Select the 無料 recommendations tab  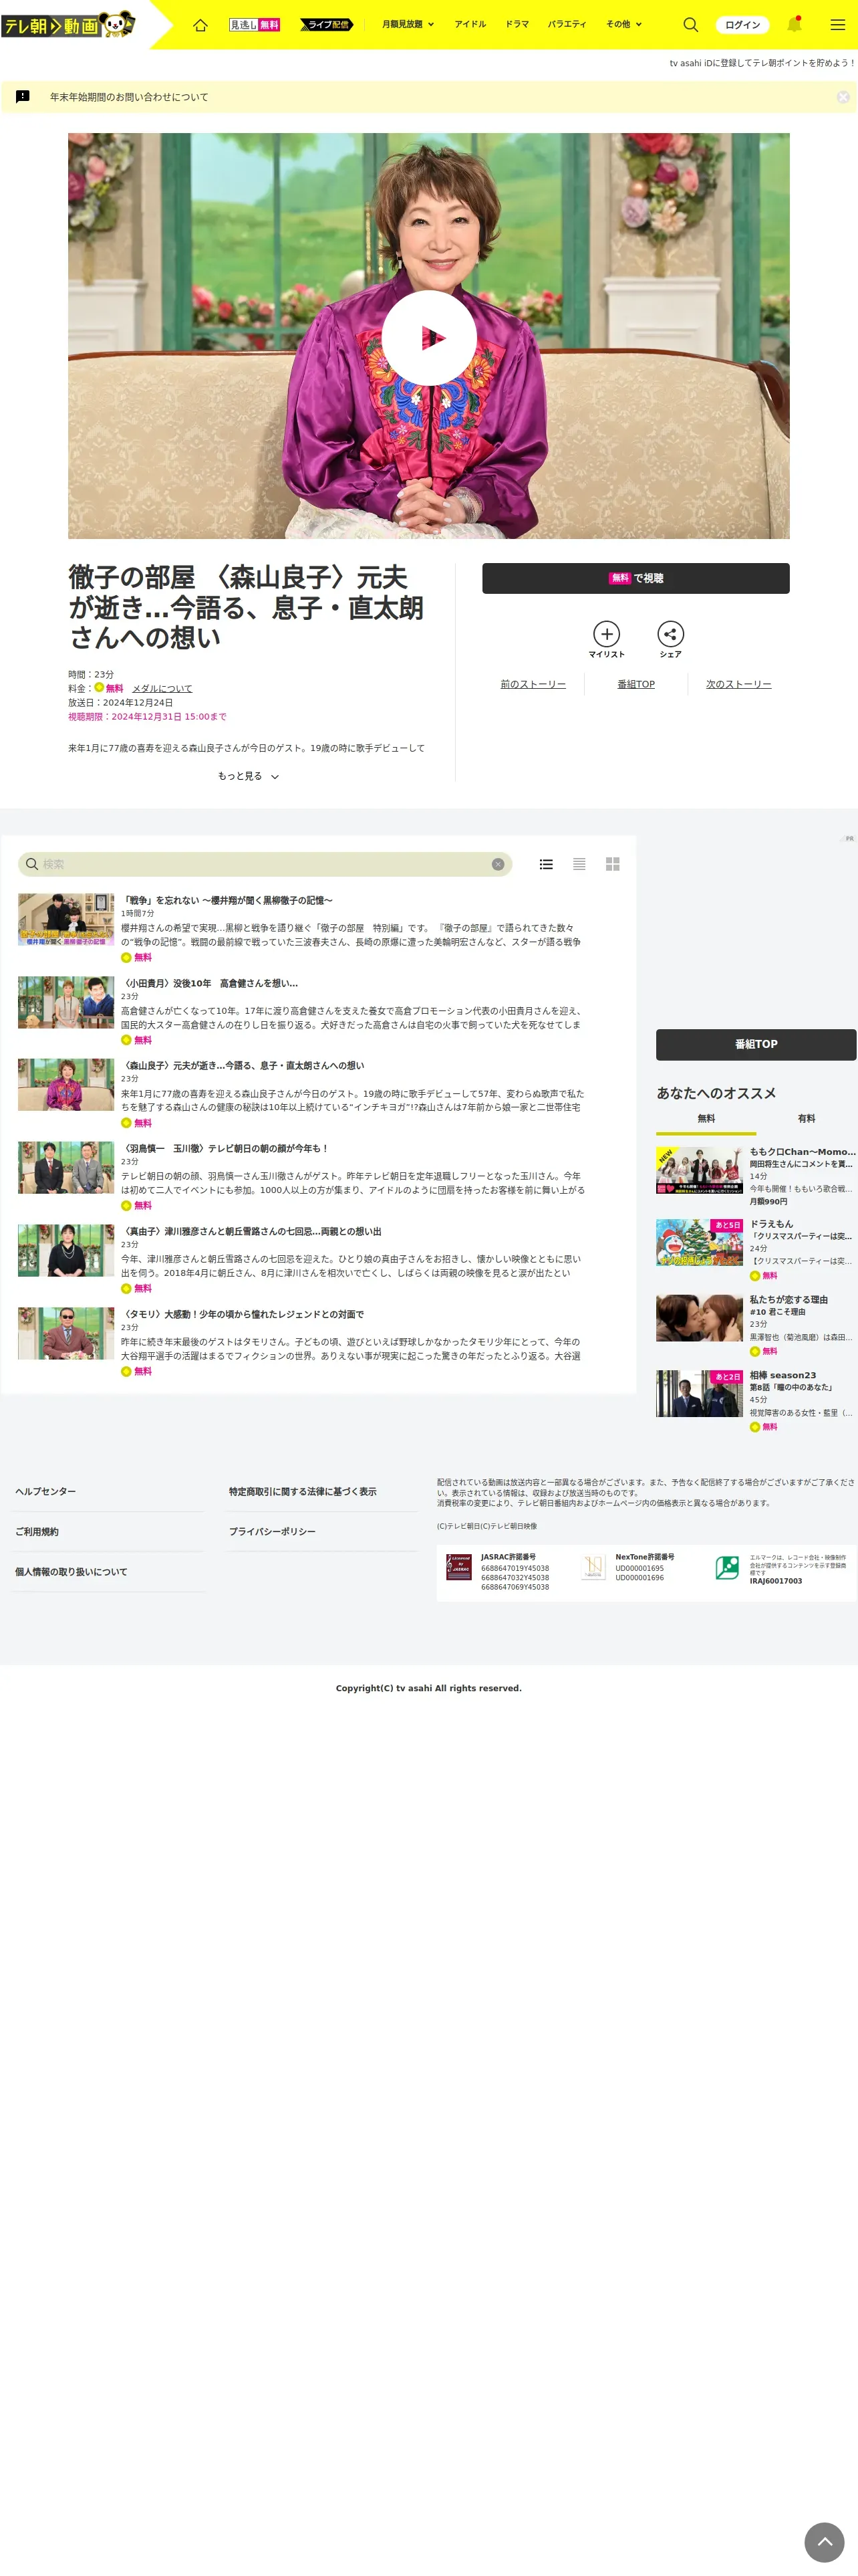pos(706,1119)
